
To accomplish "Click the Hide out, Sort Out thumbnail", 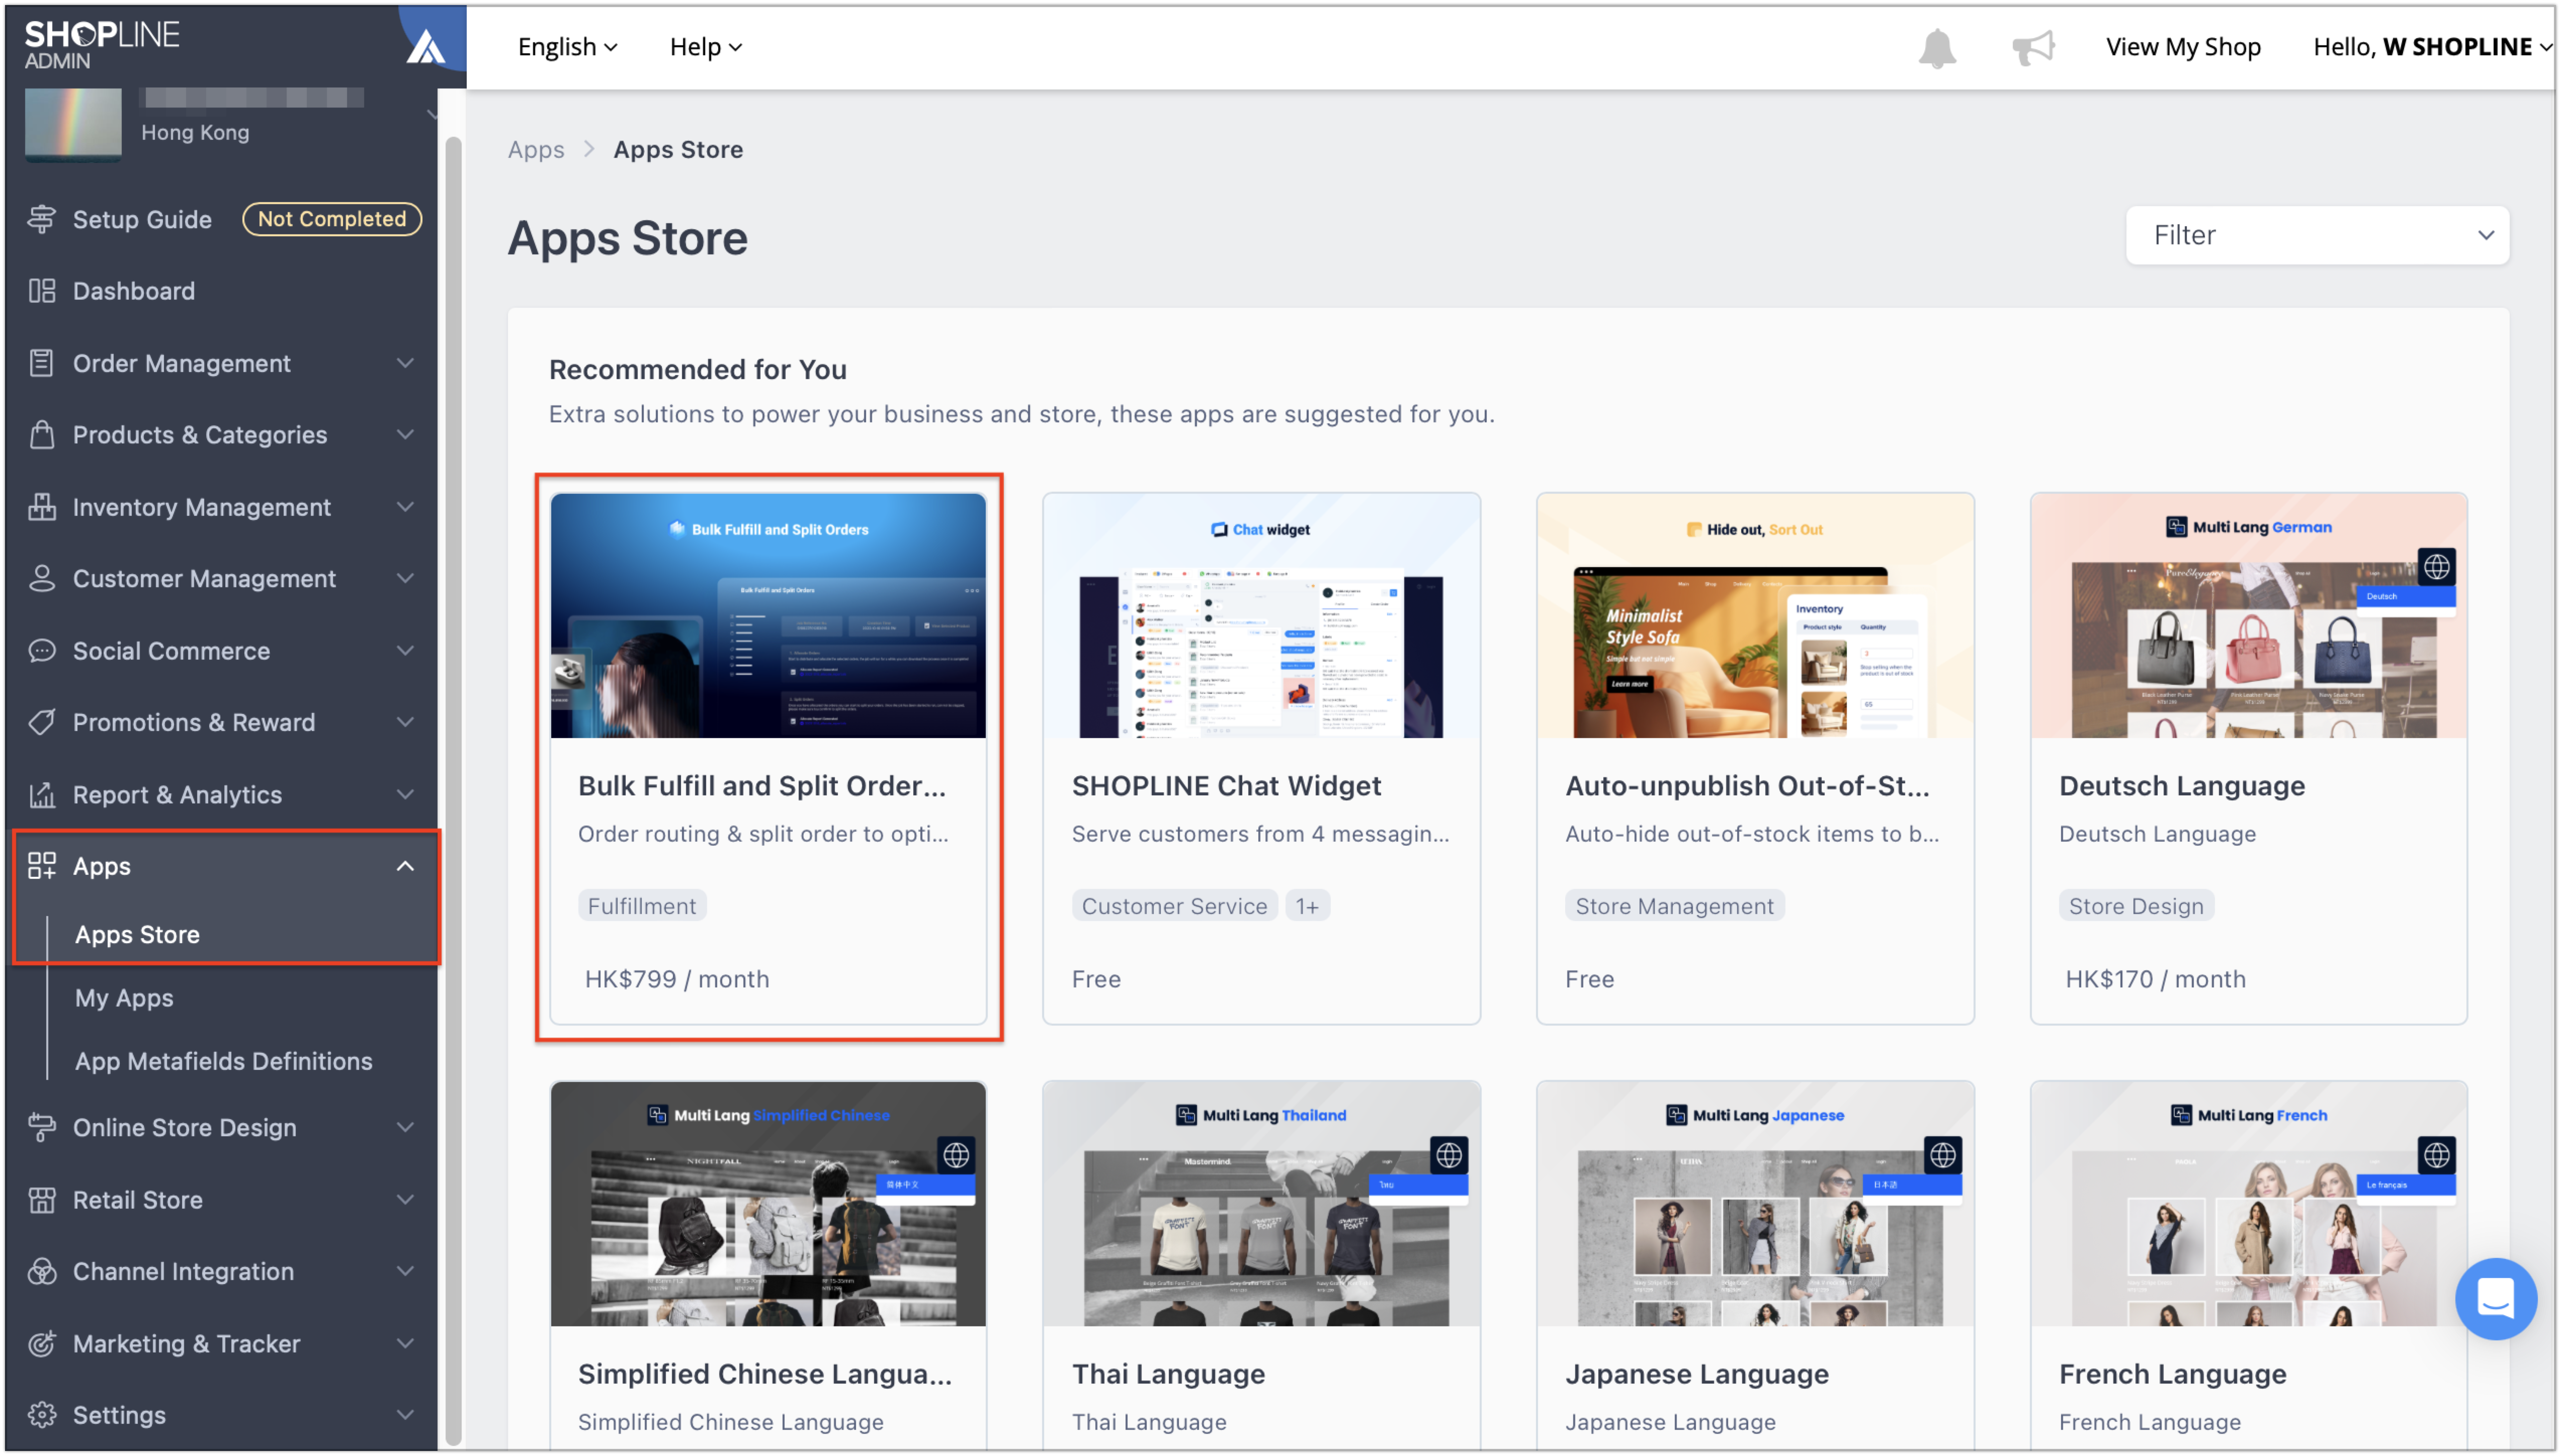I will pyautogui.click(x=1755, y=615).
